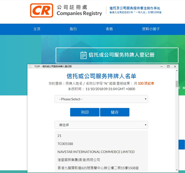This screenshot has width=185, height=173.
Task: Open the --Please Select-- dropdown
Action: click(101, 99)
